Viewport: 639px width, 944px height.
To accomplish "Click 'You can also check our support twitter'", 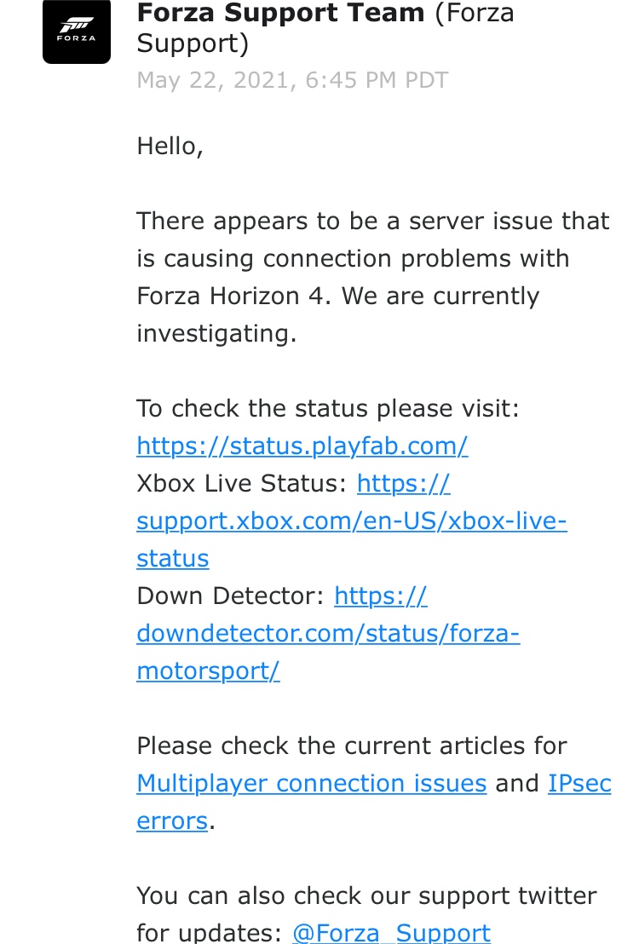I will (x=366, y=895).
